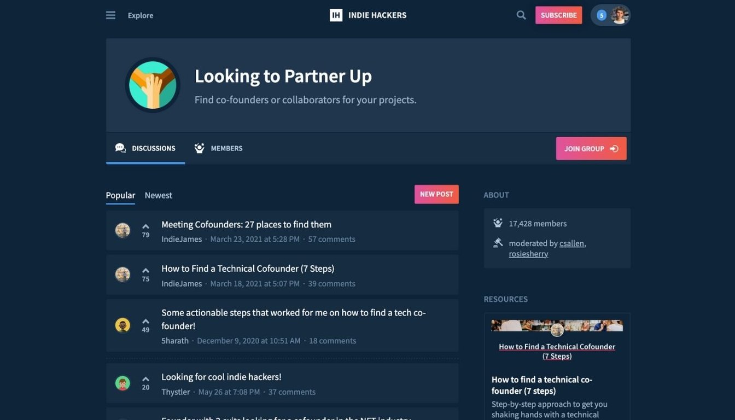The height and width of the screenshot is (420, 735).
Task: Click the moderator gavel icon
Action: coord(498,243)
